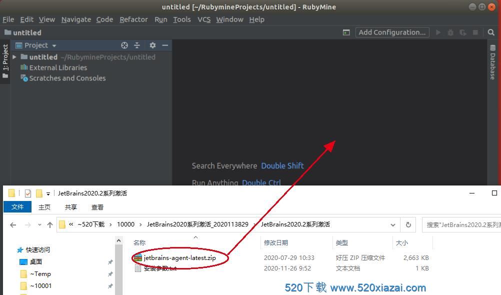Open Project panel gear settings
This screenshot has height=295, width=501.
152,45
